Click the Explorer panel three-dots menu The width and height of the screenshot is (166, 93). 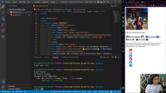click(x=29, y=6)
